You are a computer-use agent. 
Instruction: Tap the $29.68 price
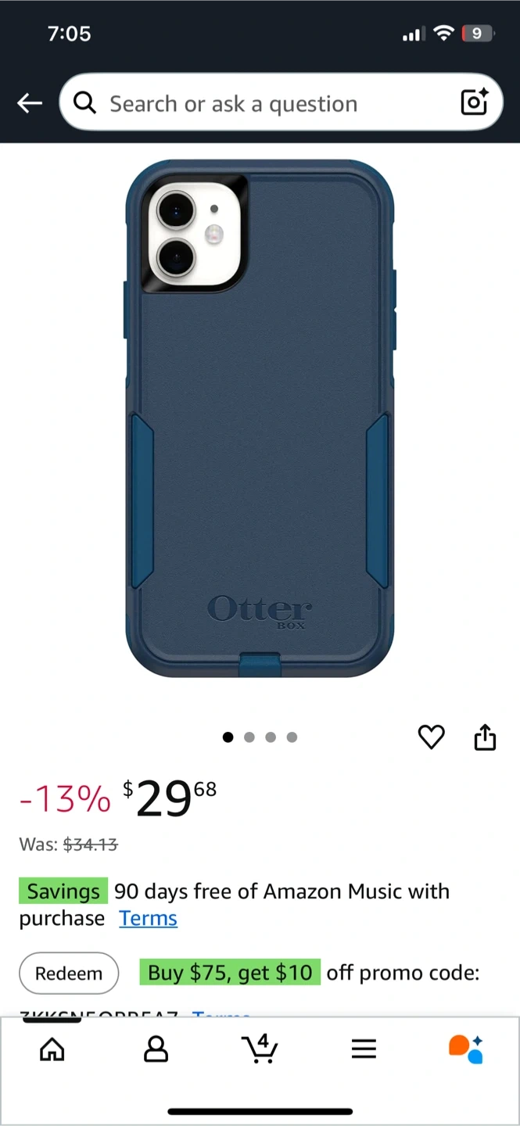click(170, 798)
